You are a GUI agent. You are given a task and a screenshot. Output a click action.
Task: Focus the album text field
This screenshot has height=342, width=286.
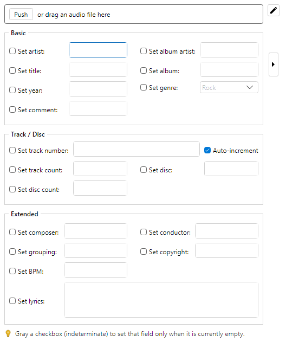229,69
